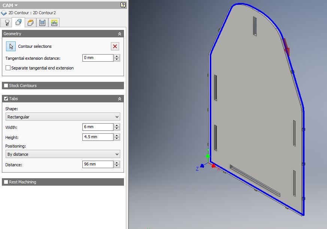
Task: Edit the tab Height field
Action: tap(98, 137)
